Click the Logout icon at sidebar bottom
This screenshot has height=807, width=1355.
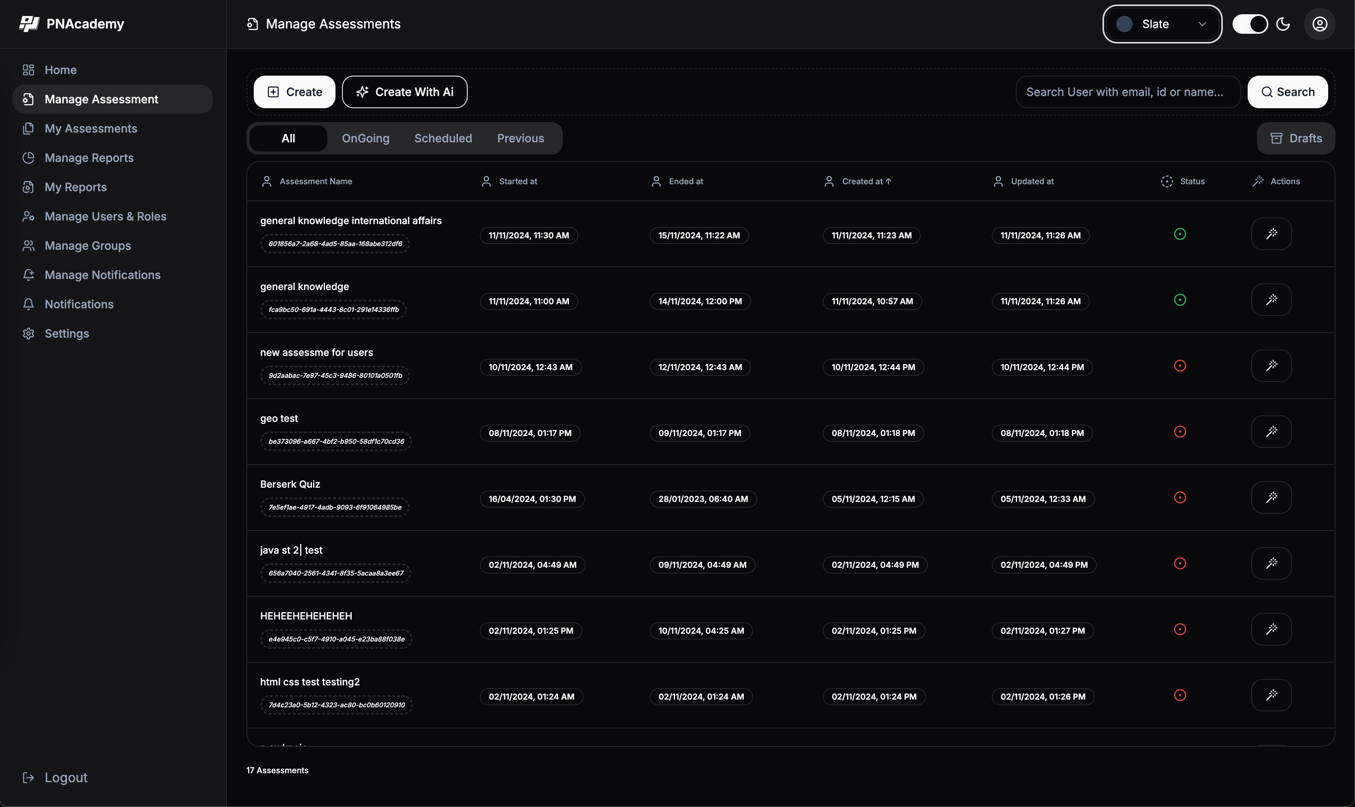(29, 777)
